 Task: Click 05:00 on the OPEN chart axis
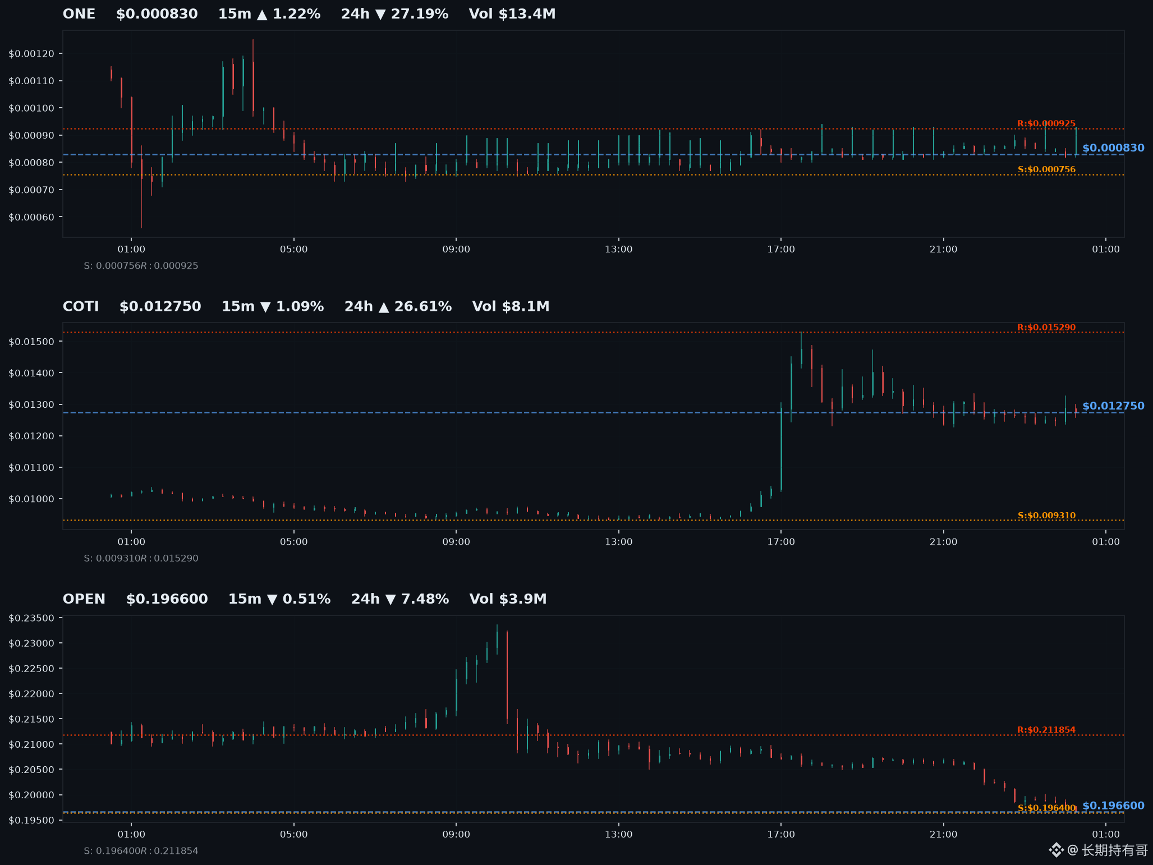(294, 835)
